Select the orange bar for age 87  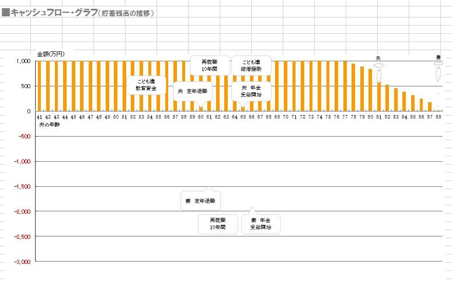point(430,107)
